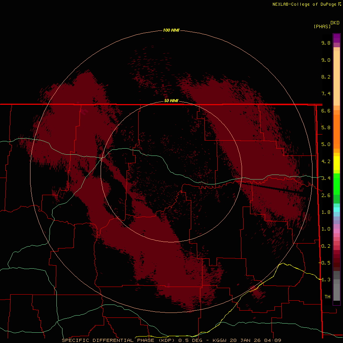Click the 5.0 value on the color scale
Viewport: 343px width, 343px height.
pyautogui.click(x=326, y=144)
